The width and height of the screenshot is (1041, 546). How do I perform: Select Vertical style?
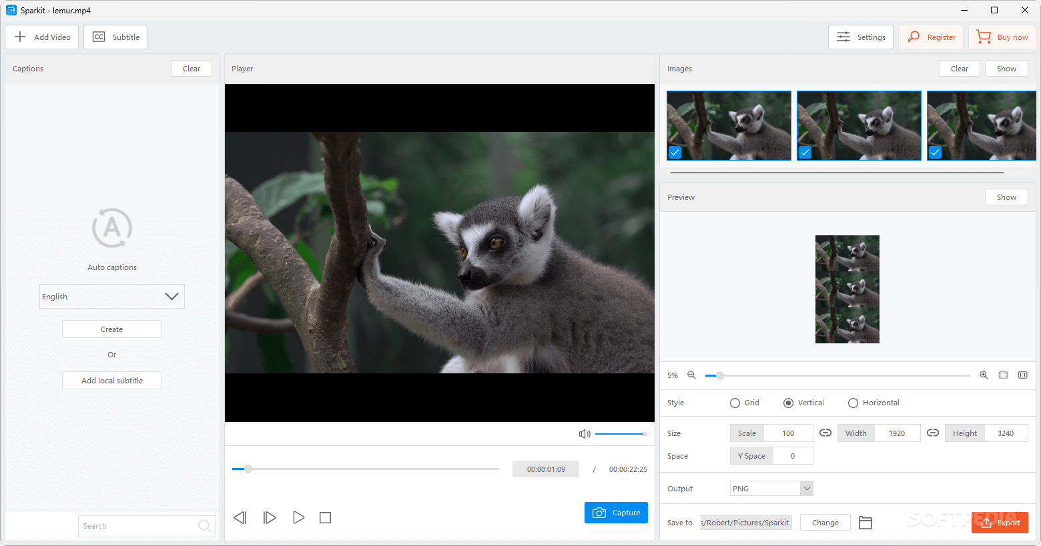(803, 403)
